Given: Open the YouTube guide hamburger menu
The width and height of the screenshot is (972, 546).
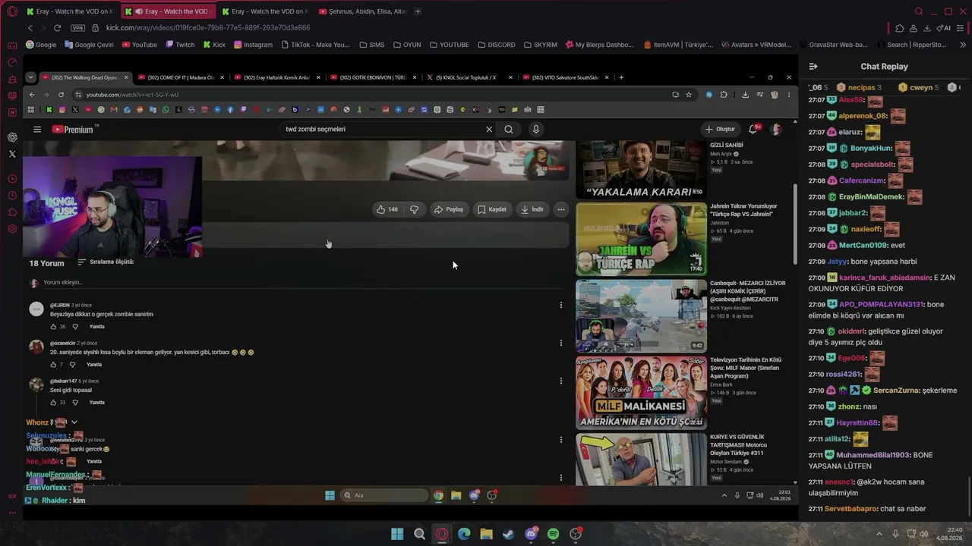Looking at the screenshot, I should [x=37, y=130].
